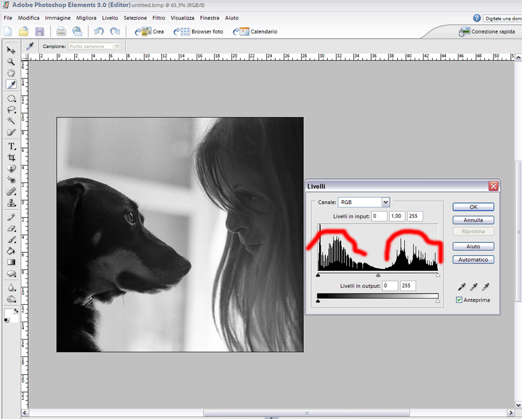
Task: Click the white point eyedropper in Livelli
Action: click(x=485, y=287)
